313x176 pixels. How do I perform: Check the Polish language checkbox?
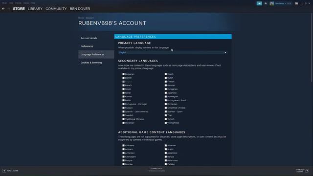coord(123,100)
